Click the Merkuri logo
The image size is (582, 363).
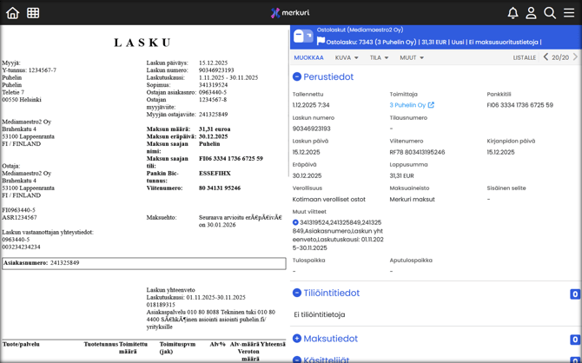pyautogui.click(x=290, y=13)
